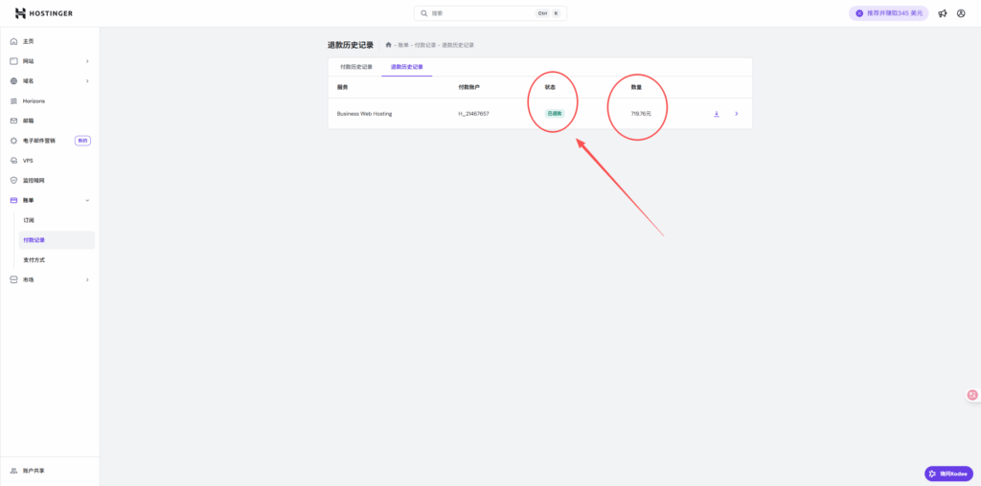Follow the 付款记录 breadcrumb link
This screenshot has height=486, width=981.
tap(425, 45)
